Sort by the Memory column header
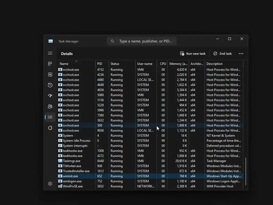 coord(178,64)
